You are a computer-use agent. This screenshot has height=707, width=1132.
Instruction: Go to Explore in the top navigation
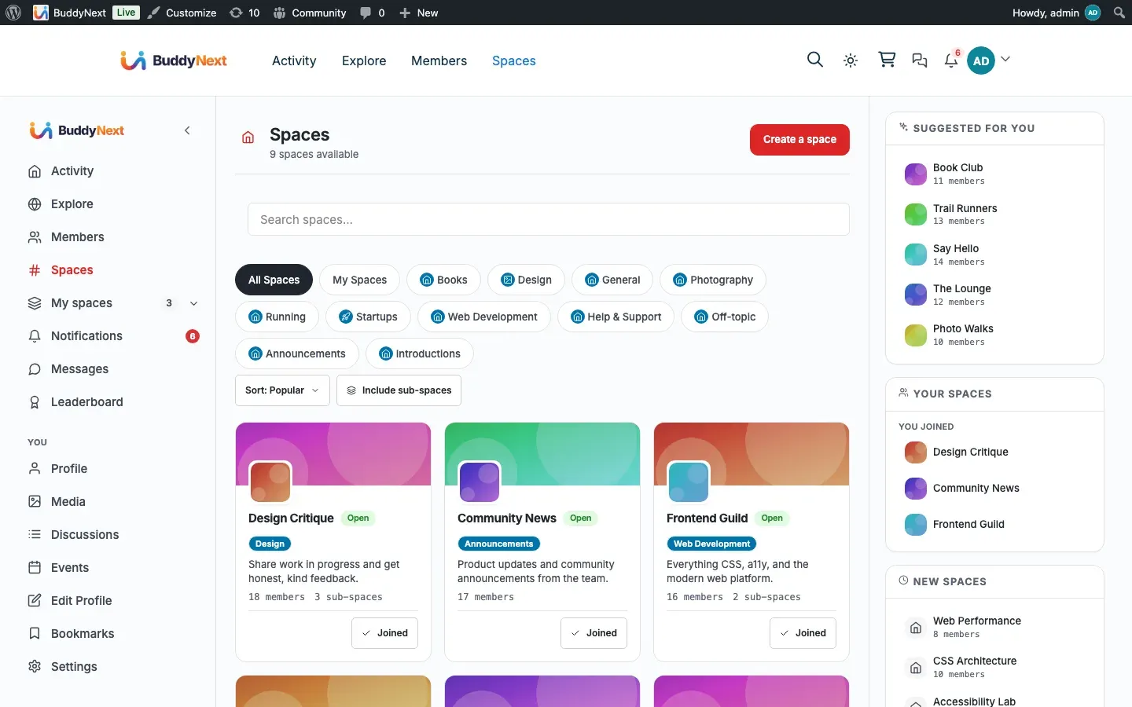(364, 60)
